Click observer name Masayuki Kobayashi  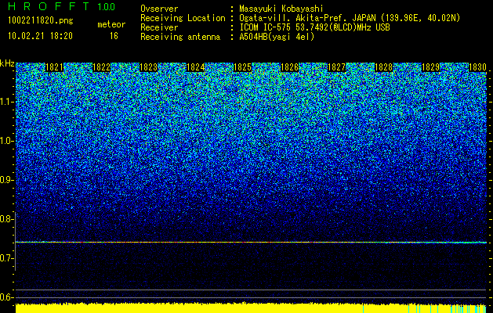[281, 9]
